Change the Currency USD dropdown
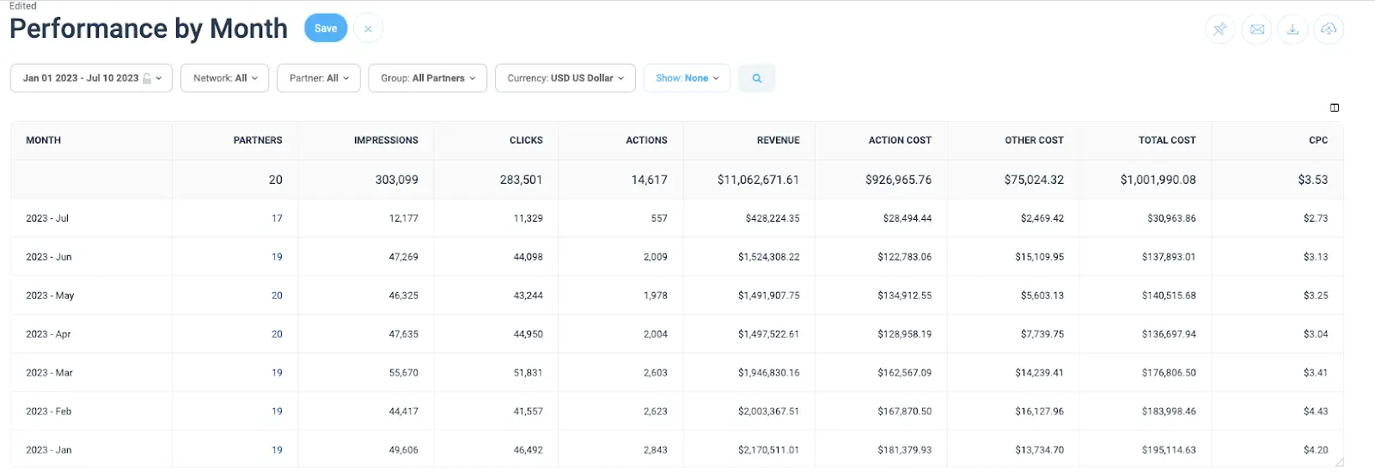Screen dimensions: 1375x476 (x=565, y=78)
